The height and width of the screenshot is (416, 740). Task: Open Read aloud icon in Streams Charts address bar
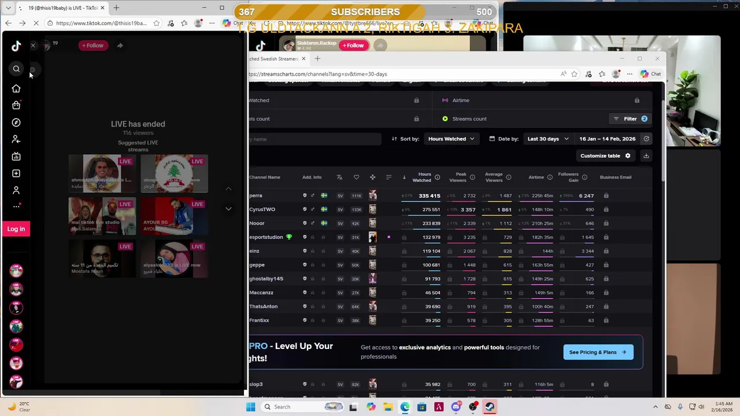point(563,74)
